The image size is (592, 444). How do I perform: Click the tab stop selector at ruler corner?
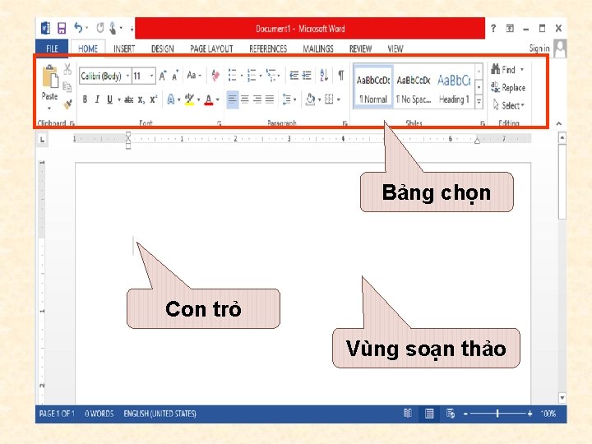(42, 140)
